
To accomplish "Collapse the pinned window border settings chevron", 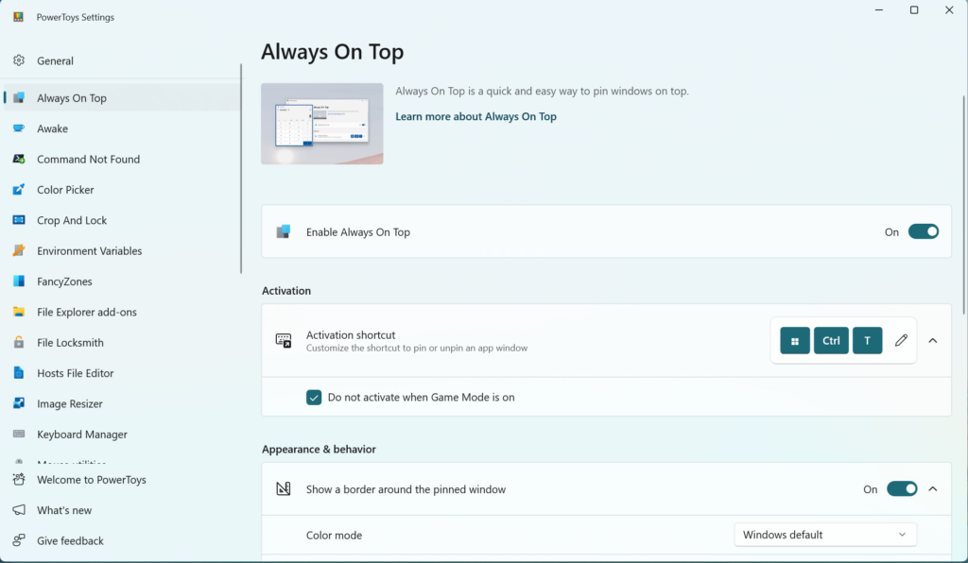I will (x=933, y=489).
